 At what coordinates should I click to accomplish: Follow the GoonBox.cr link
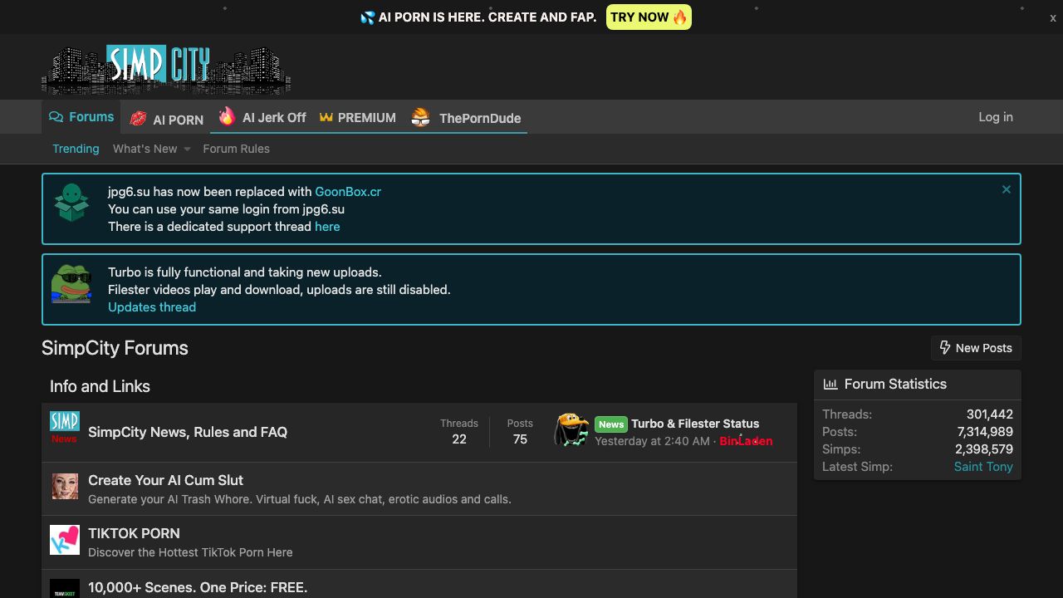click(x=348, y=191)
